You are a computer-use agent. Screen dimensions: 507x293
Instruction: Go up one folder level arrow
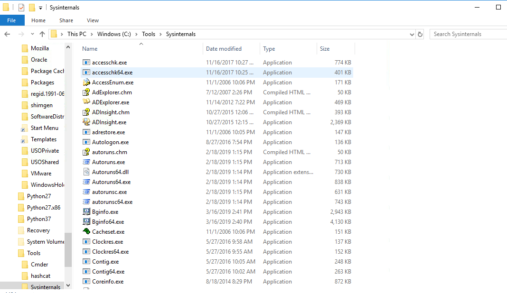pos(42,34)
